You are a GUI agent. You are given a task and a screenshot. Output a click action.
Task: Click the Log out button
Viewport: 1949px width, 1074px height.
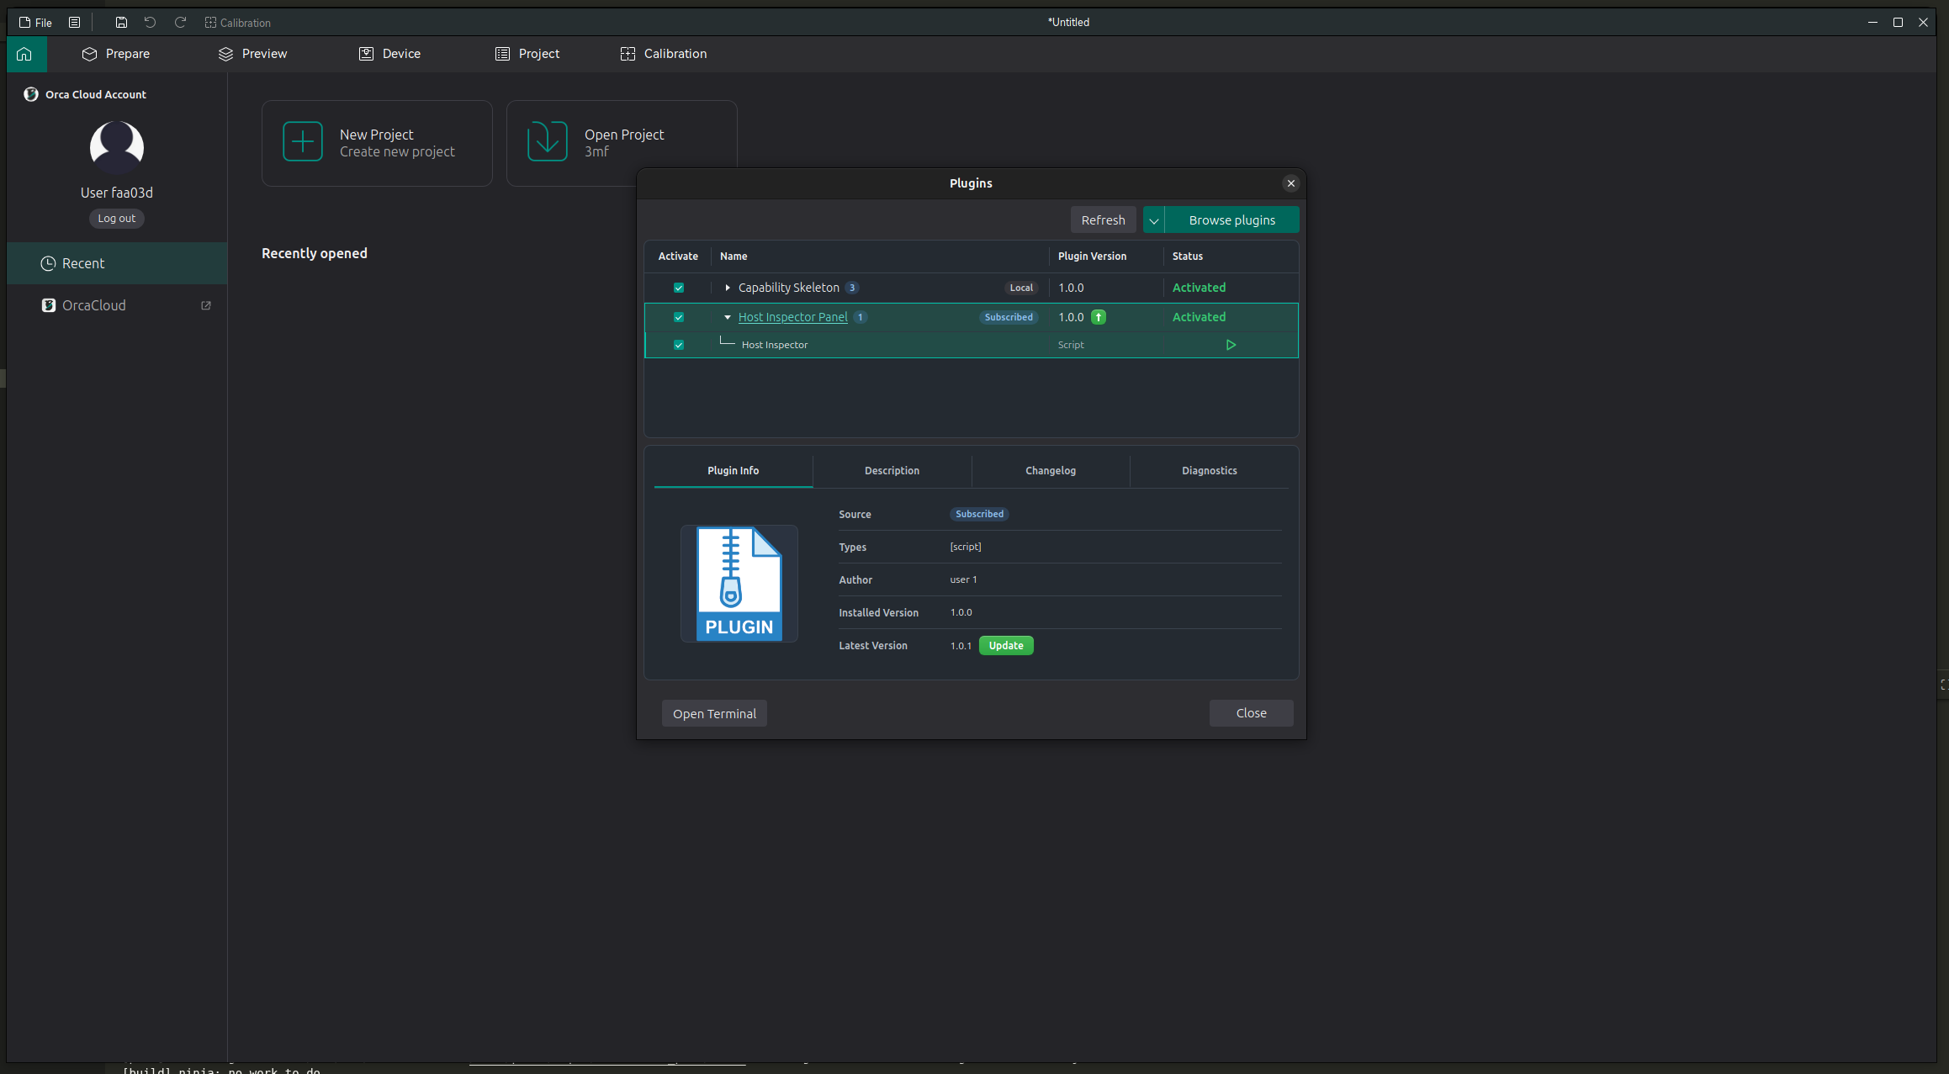(x=117, y=219)
